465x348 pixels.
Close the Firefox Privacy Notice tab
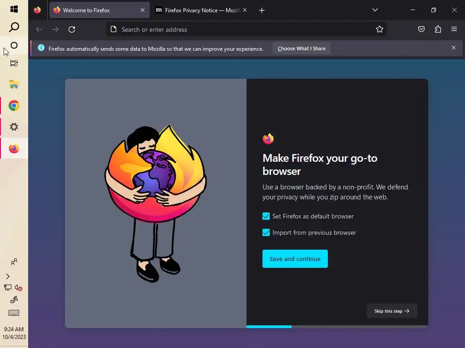245,10
